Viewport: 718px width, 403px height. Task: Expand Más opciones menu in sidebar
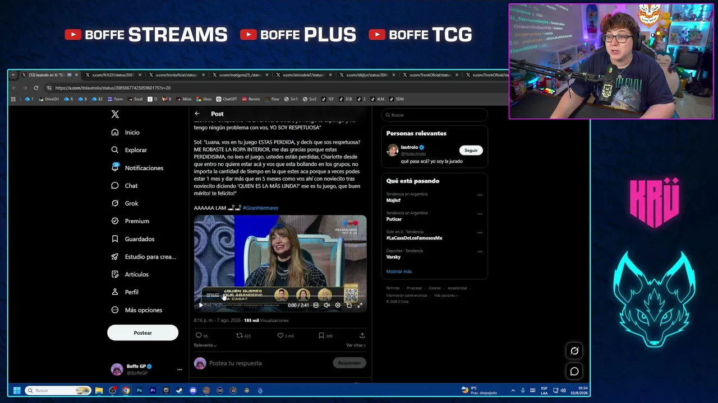pos(136,310)
